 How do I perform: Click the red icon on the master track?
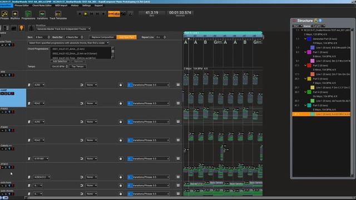pyautogui.click(x=13, y=45)
